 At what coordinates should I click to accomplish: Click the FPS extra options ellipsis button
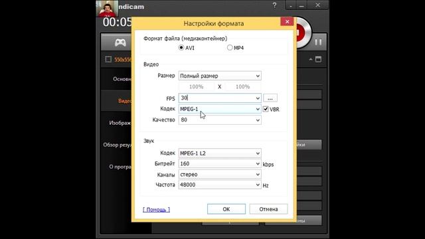click(x=270, y=98)
